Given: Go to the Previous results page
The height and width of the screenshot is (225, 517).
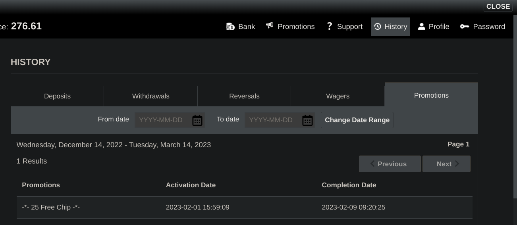Looking at the screenshot, I should (x=390, y=164).
